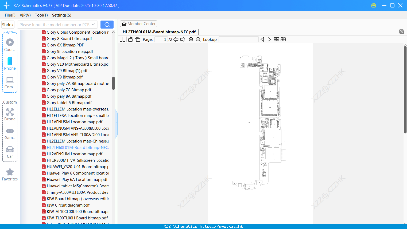Open HL1VENUSM Location map.pdf

[x=75, y=122]
